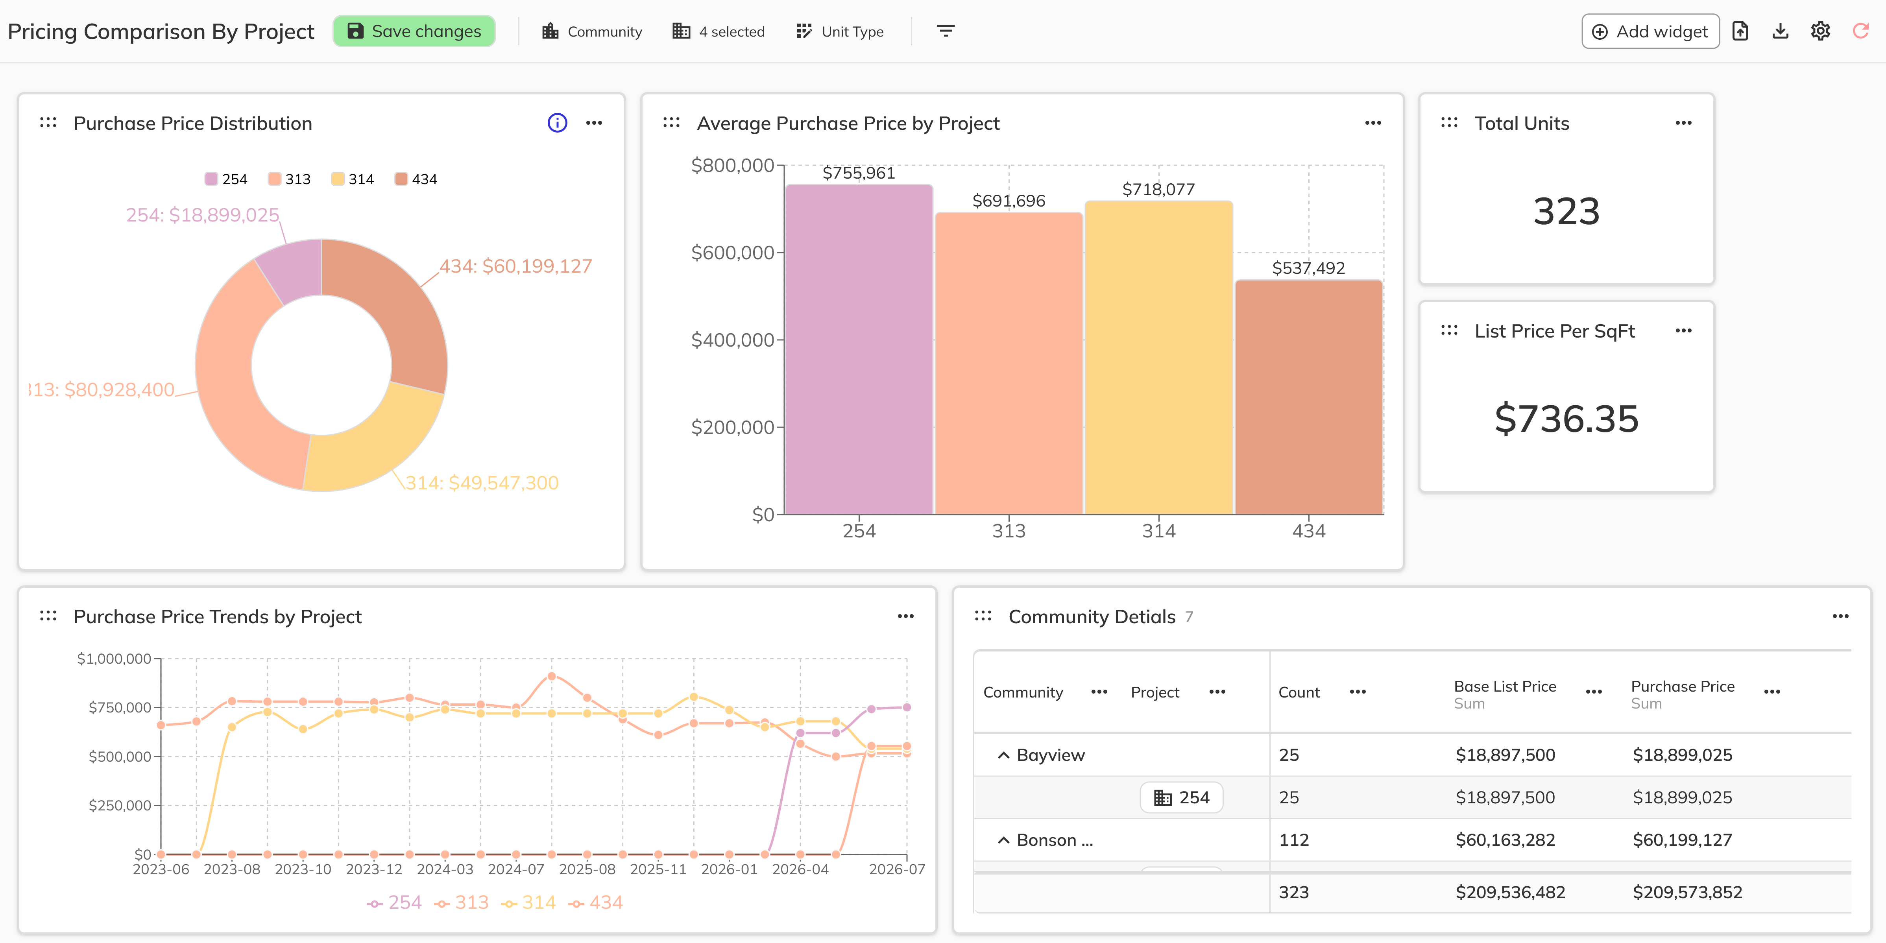1886x943 pixels.
Task: Click the 254 project chip in table
Action: click(x=1181, y=798)
